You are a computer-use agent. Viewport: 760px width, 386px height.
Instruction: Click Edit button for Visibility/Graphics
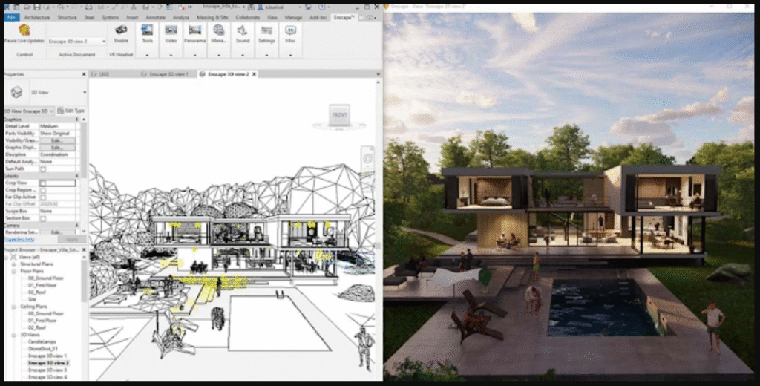click(57, 140)
